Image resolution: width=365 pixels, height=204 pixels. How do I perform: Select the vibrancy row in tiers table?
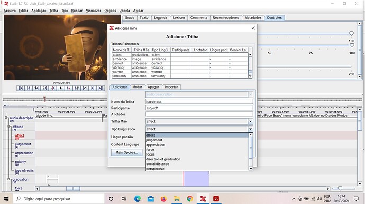pos(180,68)
